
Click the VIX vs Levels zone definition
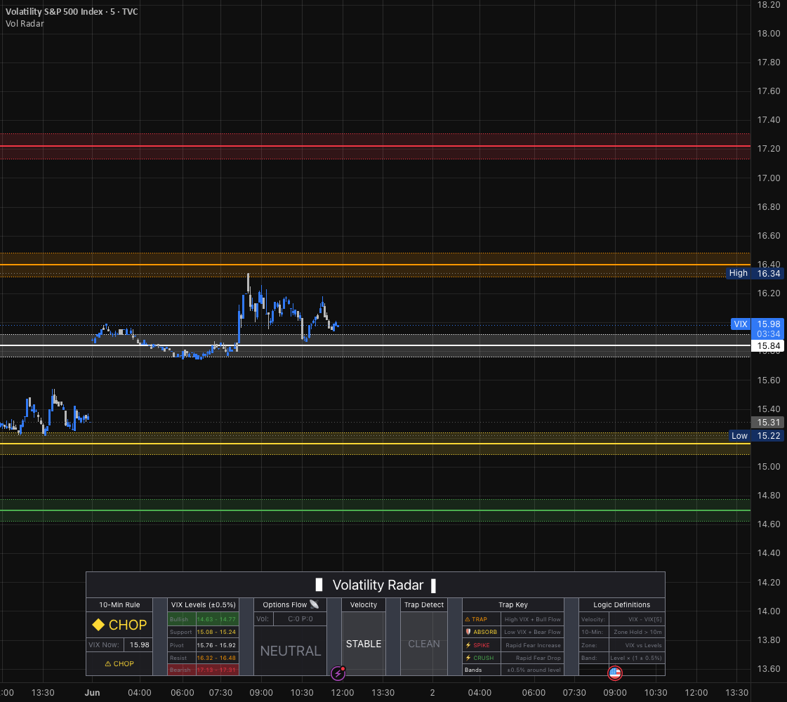pos(637,645)
